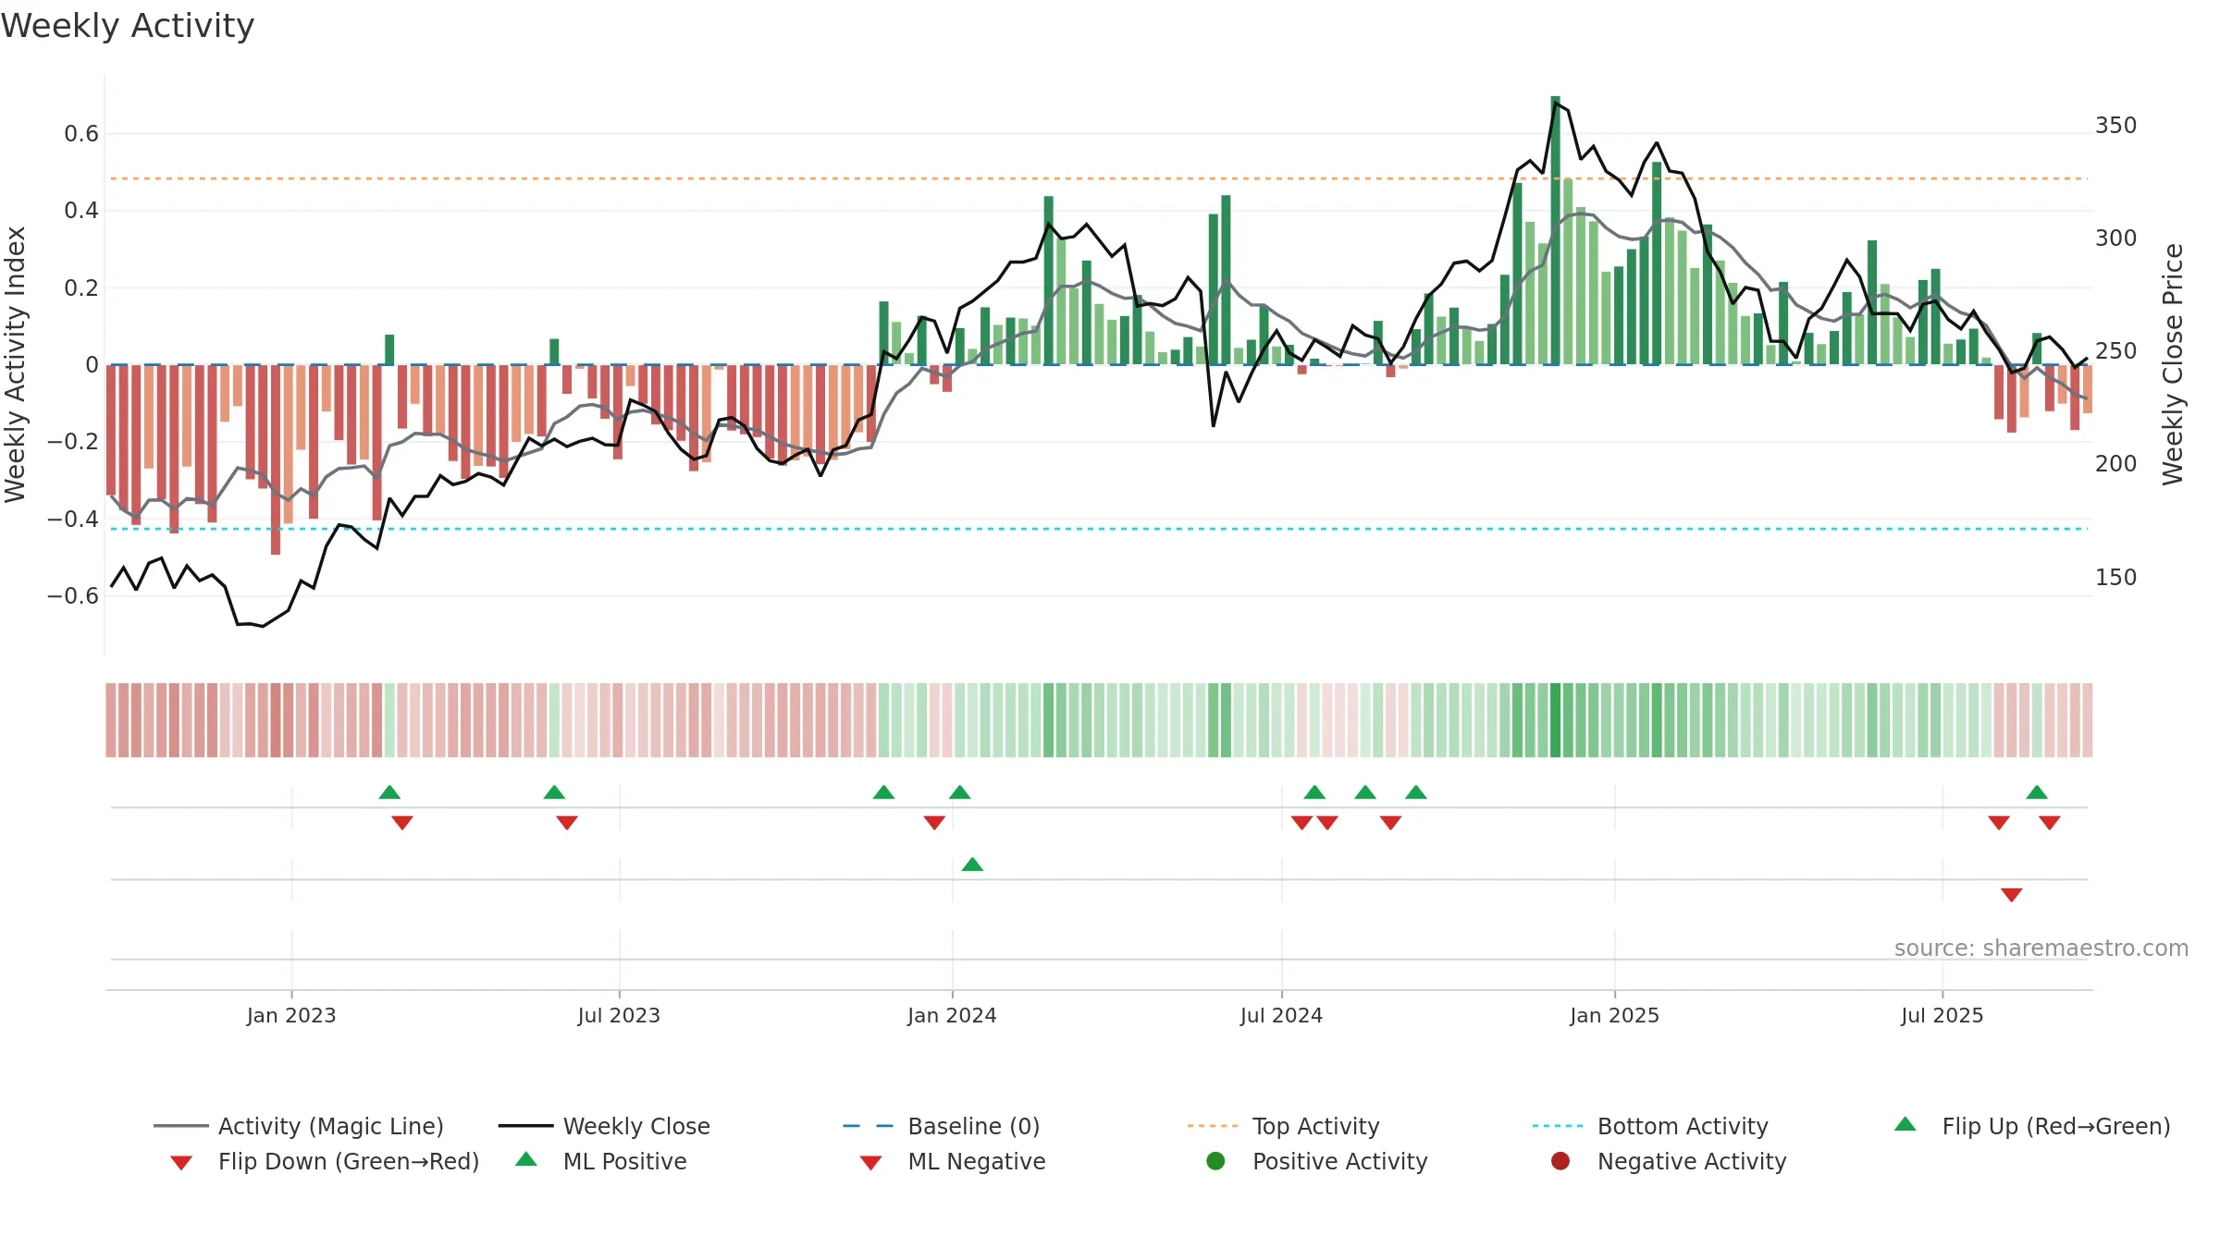The height and width of the screenshot is (1248, 2220).
Task: Click the ML Negative legend triangle icon
Action: [870, 1163]
